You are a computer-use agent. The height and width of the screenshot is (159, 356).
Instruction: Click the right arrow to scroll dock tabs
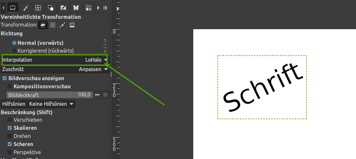[x=98, y=8]
